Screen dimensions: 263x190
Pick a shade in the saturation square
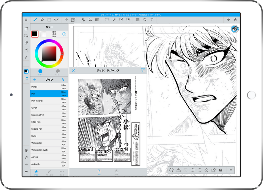[x=49, y=53]
